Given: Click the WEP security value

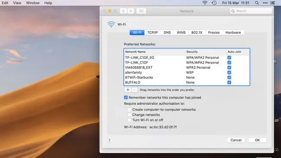Looking at the screenshot, I should tap(190, 73).
